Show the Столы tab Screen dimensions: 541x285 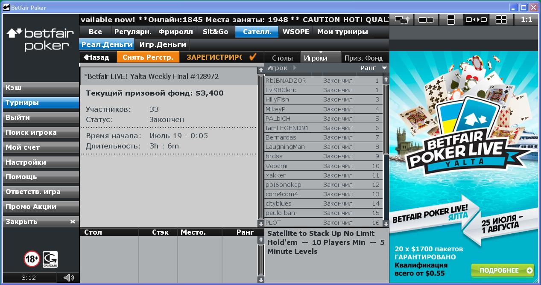(x=282, y=58)
